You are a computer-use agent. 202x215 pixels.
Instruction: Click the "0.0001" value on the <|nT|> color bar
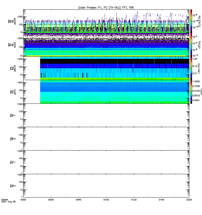click(196, 100)
